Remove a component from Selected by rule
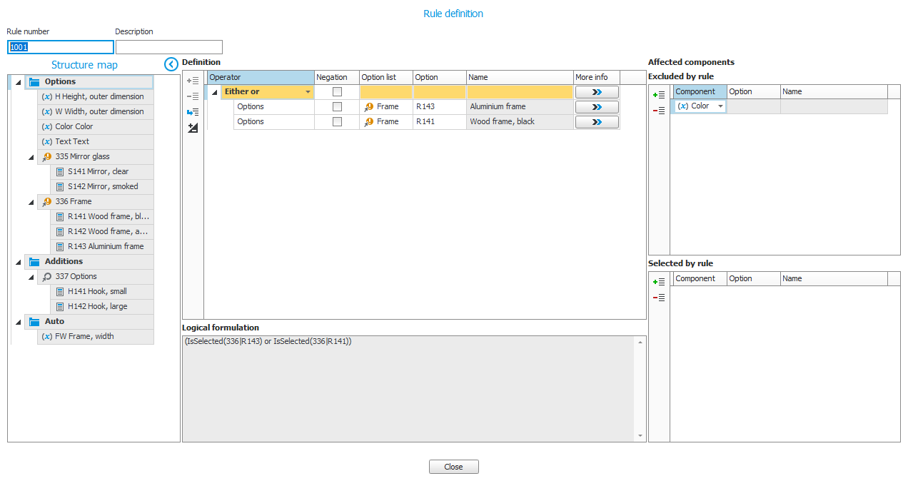This screenshot has width=908, height=481. [659, 298]
